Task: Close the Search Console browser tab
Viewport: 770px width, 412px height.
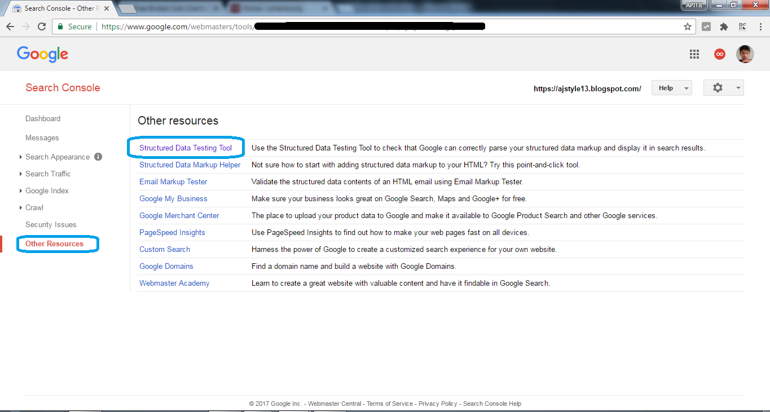Action: click(x=107, y=8)
